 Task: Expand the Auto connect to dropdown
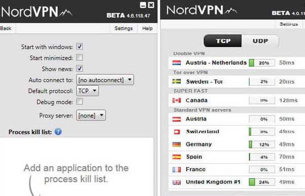pos(105,80)
